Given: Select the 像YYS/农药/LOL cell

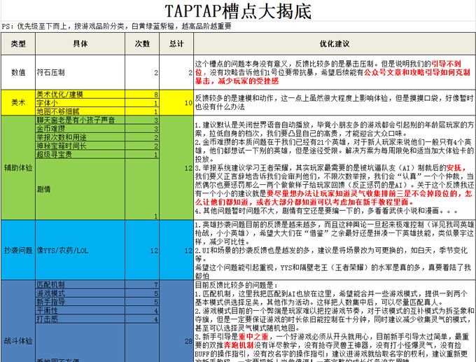Looking at the screenshot, I should pos(80,250).
